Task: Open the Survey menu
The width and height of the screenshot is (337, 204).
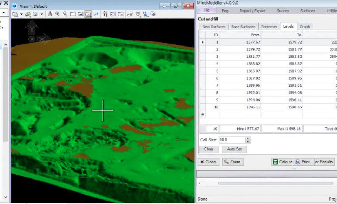Action: (283, 11)
